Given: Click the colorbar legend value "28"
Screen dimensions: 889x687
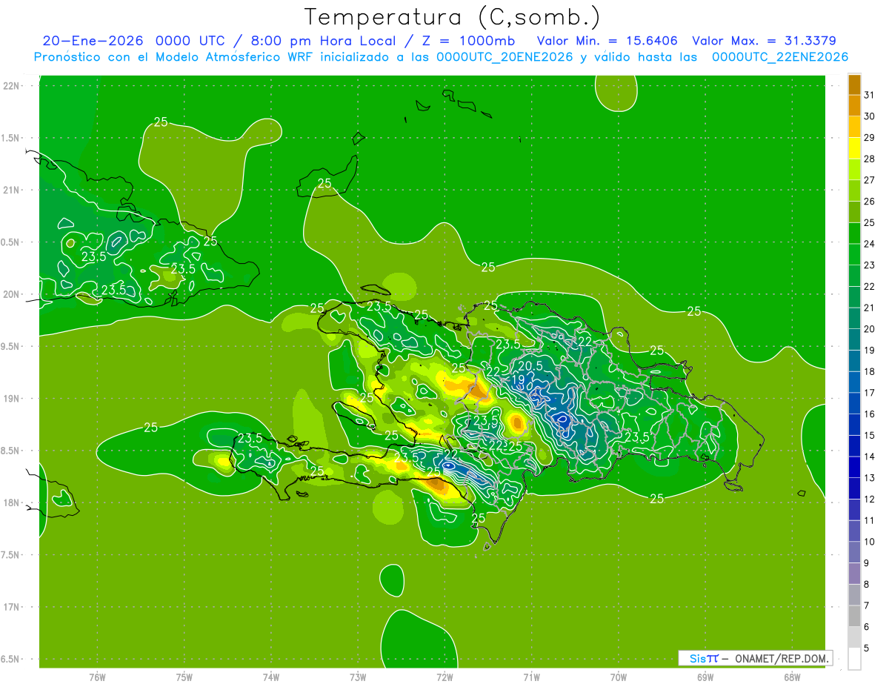Looking at the screenshot, I should (870, 159).
